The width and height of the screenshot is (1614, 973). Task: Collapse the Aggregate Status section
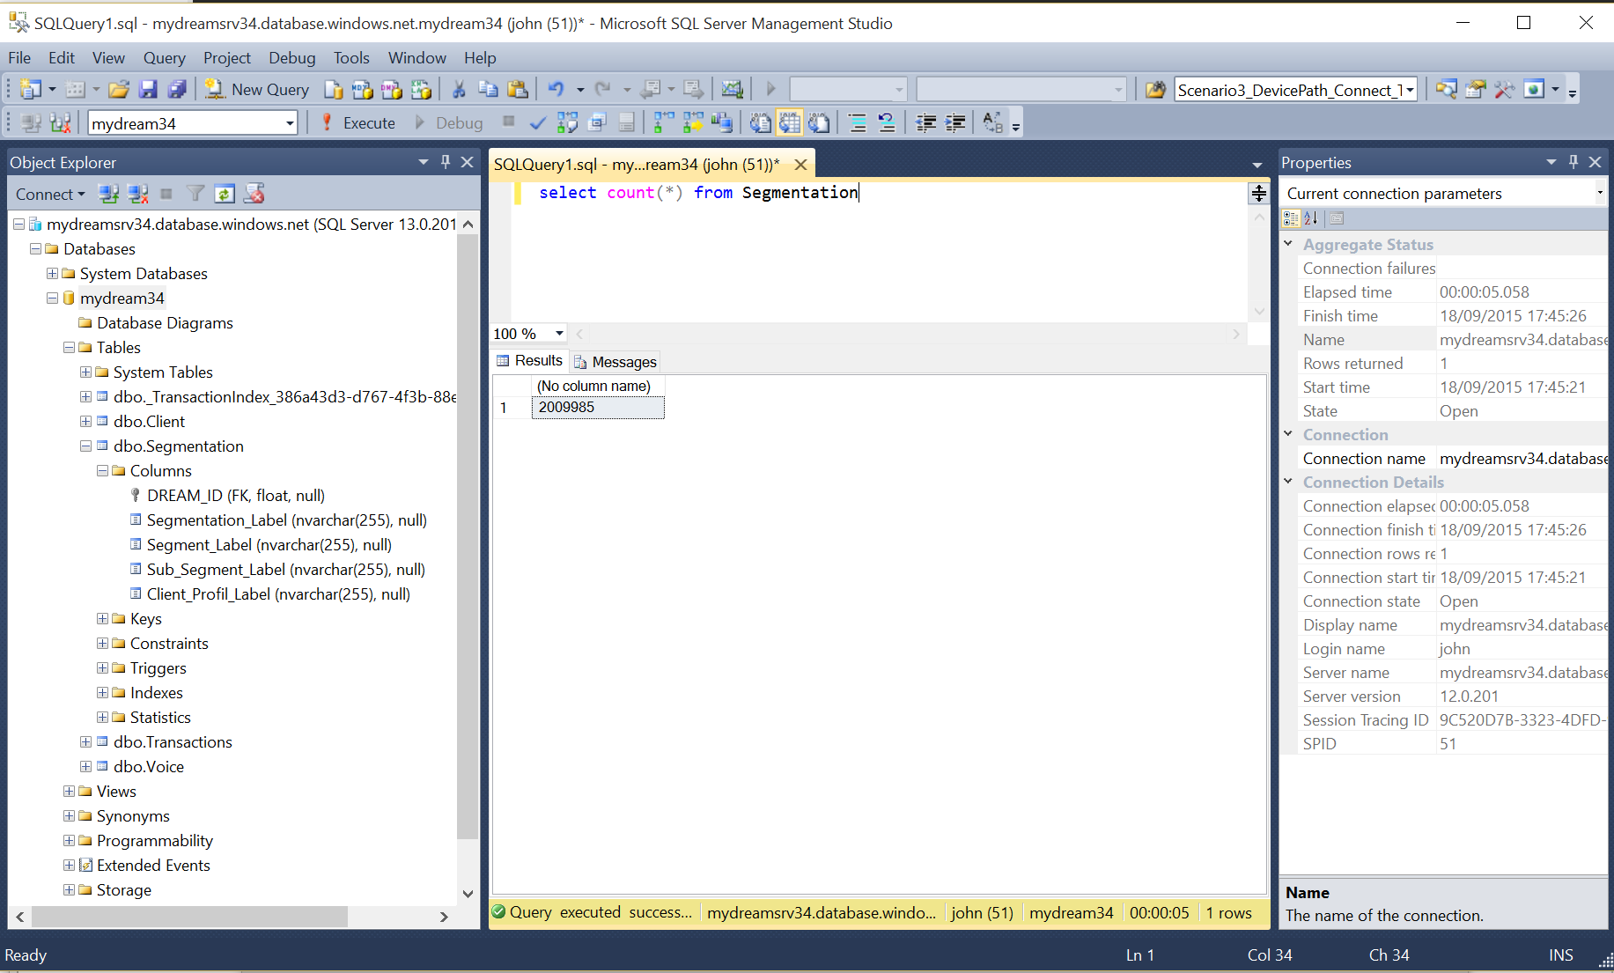coord(1288,244)
